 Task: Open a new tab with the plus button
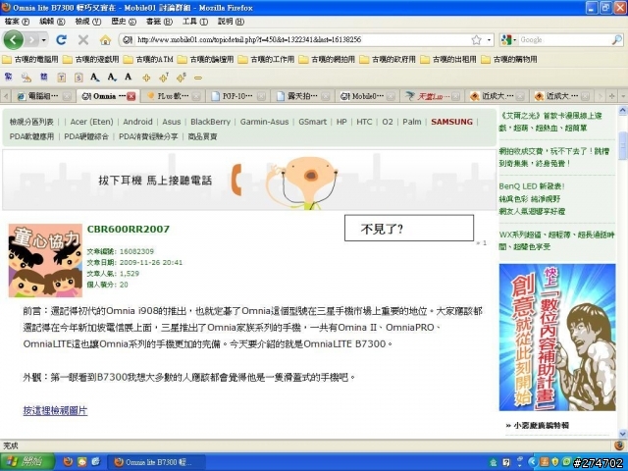click(x=611, y=96)
